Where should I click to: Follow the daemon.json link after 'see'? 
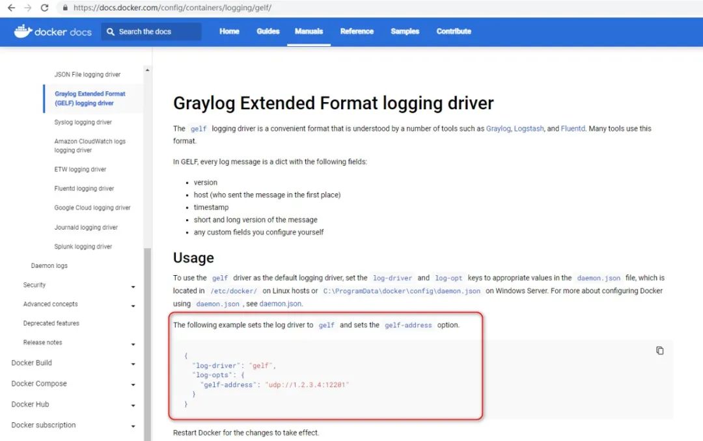pyautogui.click(x=281, y=304)
